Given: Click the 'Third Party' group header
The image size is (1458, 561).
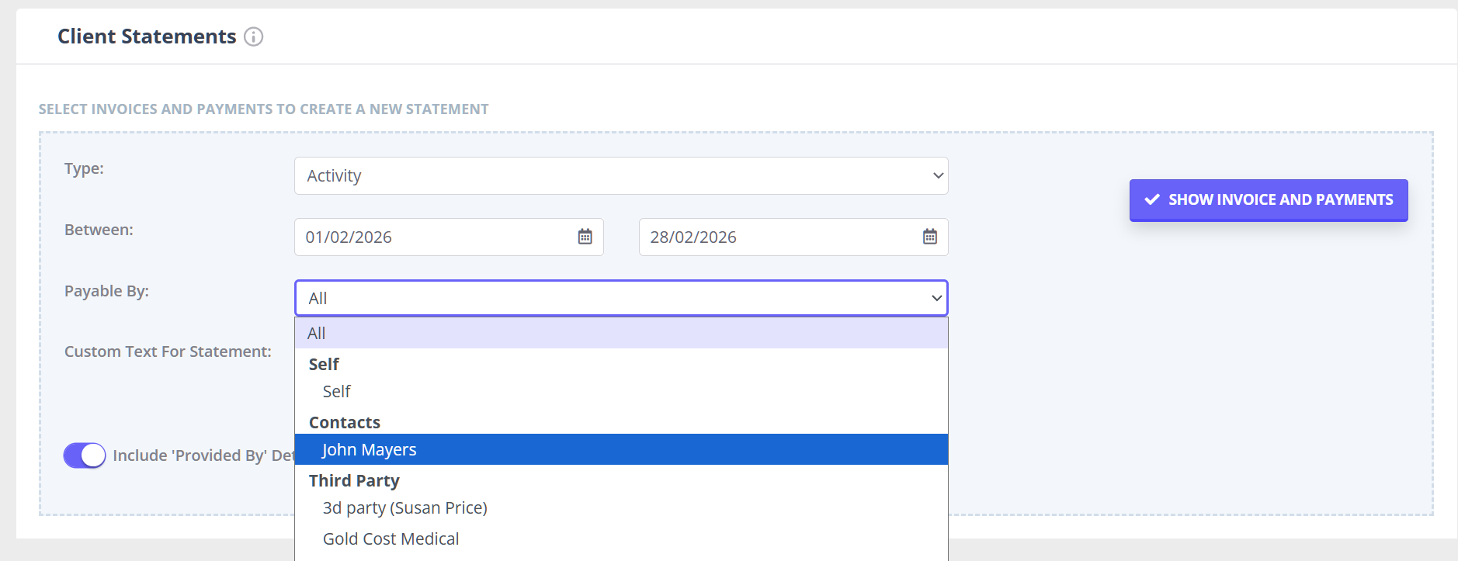Looking at the screenshot, I should click(x=354, y=481).
